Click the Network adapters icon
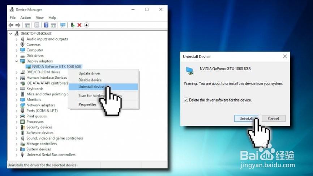This screenshot has width=313, height=176. pyautogui.click(x=22, y=105)
